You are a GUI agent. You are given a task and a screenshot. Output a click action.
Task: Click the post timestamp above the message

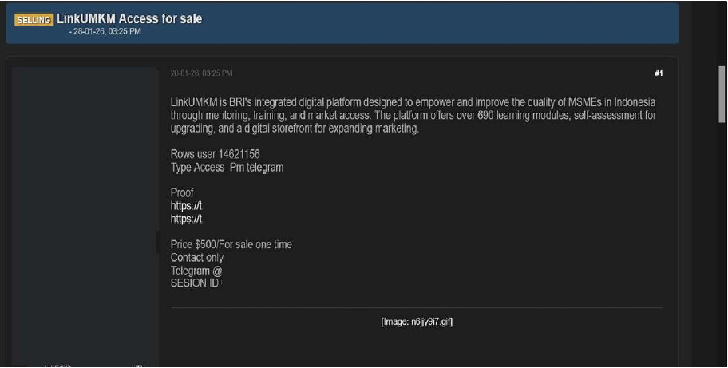coord(201,73)
